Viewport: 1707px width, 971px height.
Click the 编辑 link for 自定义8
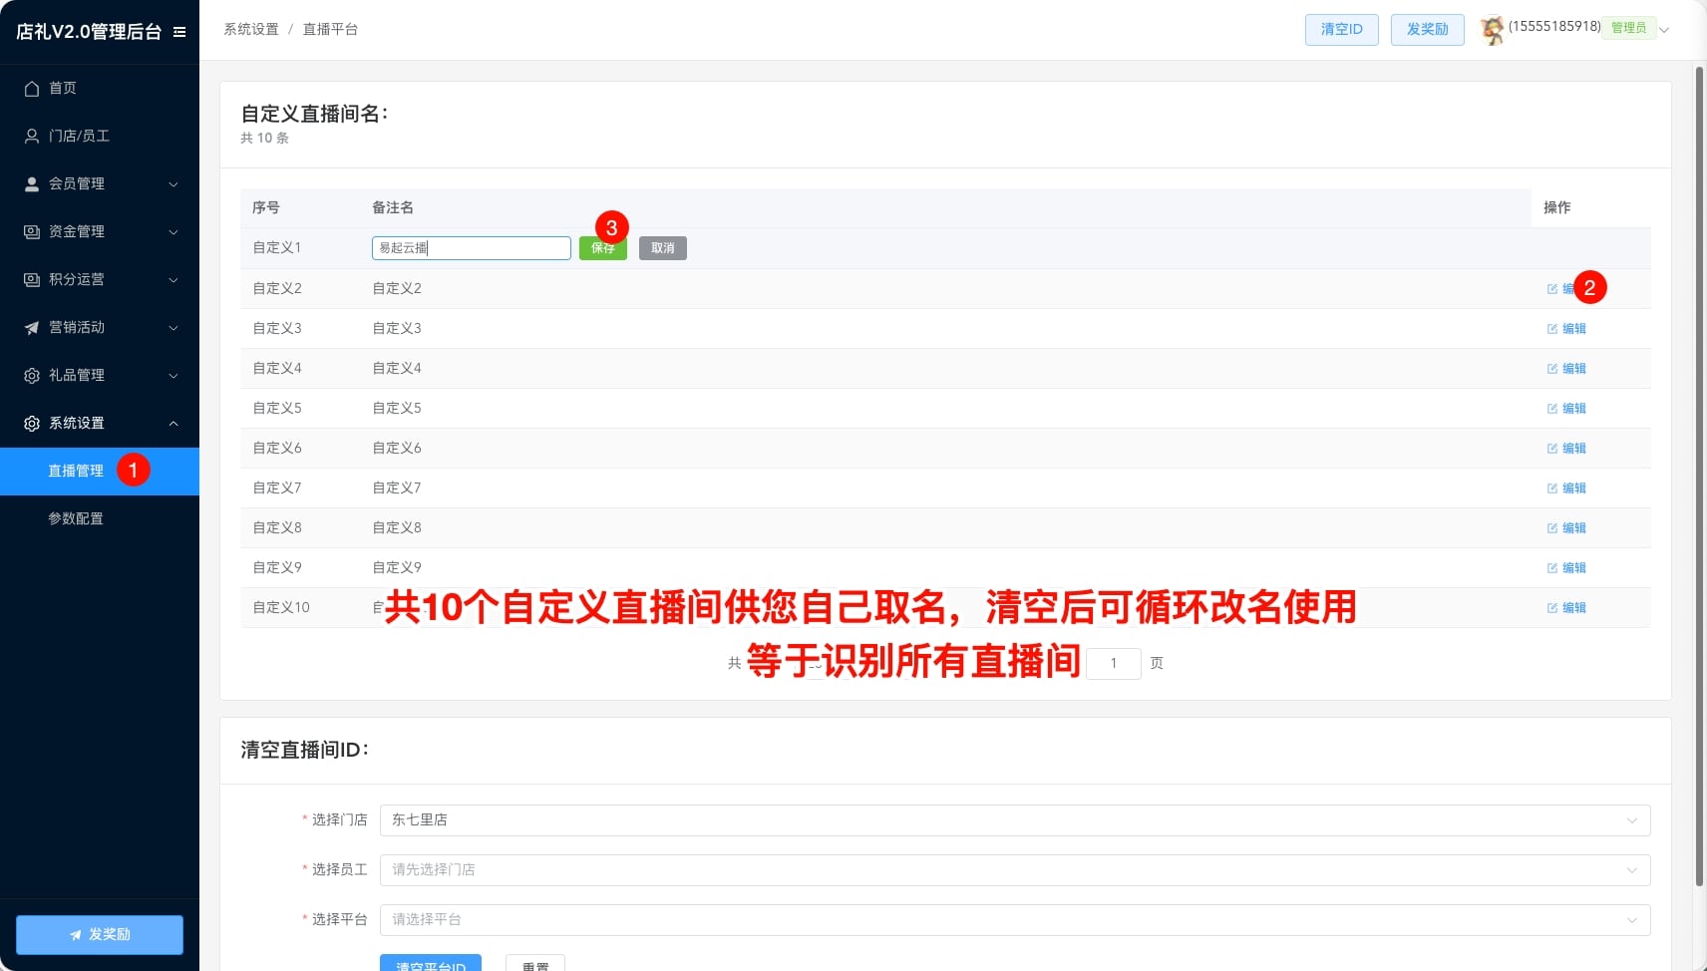click(x=1573, y=528)
